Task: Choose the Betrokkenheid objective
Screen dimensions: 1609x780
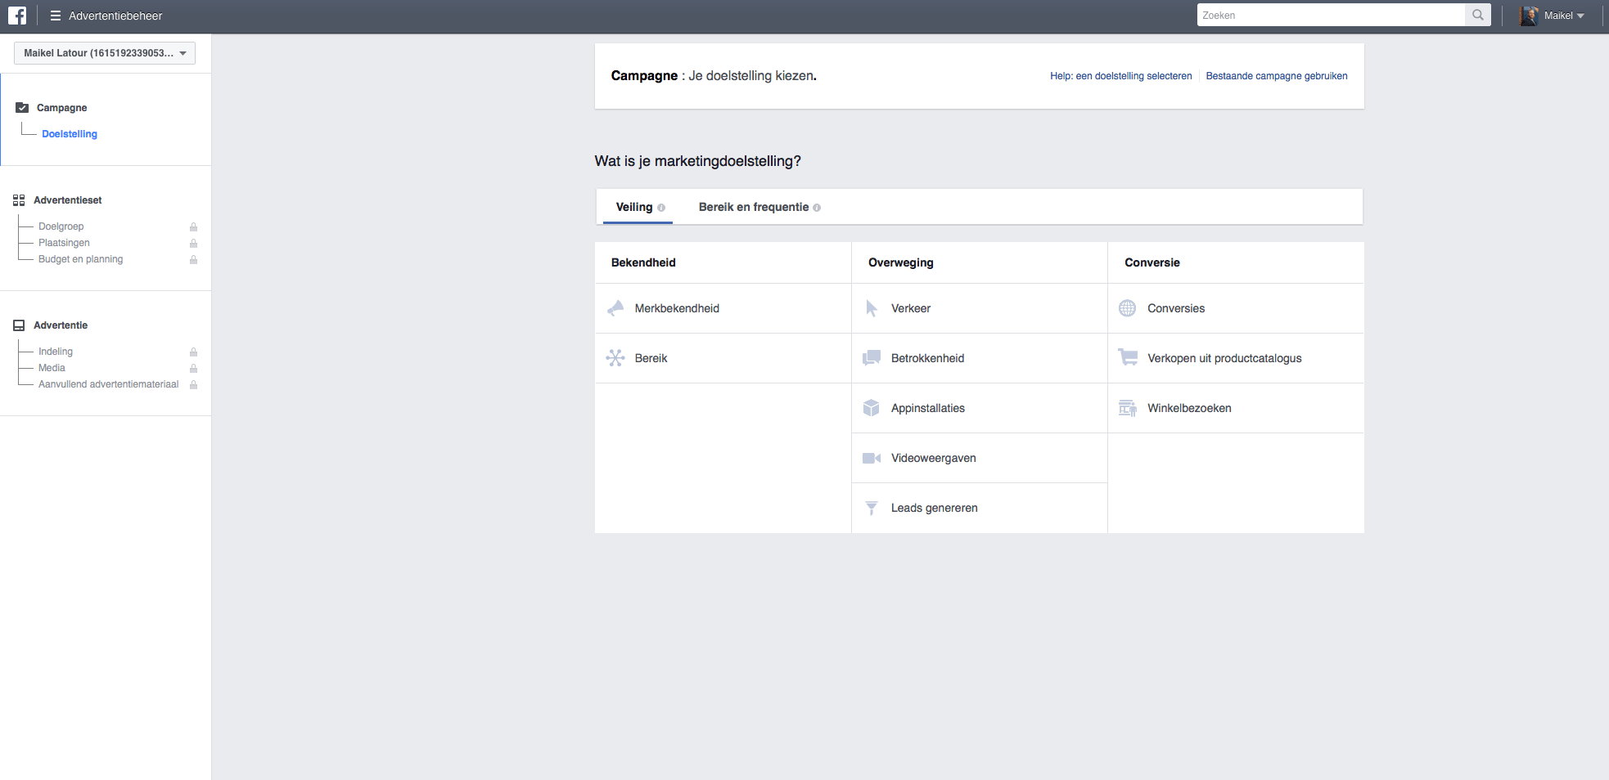Action: click(x=980, y=358)
